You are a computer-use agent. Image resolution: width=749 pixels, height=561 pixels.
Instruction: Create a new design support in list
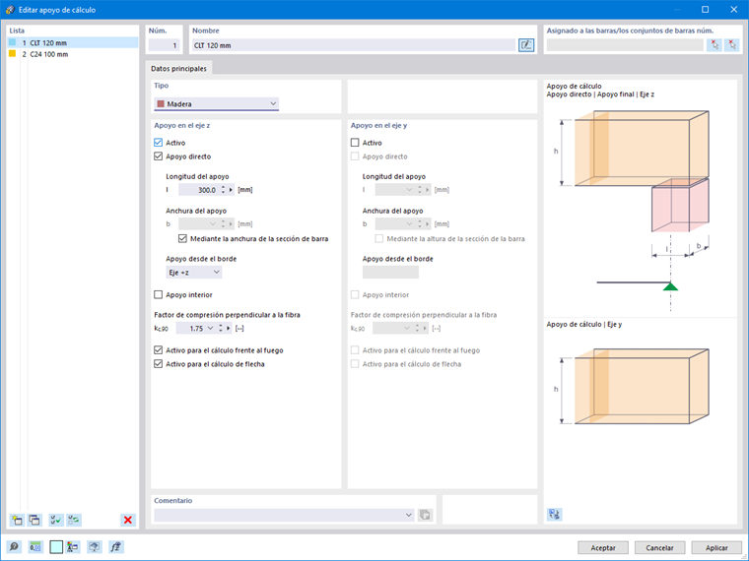coord(17,520)
